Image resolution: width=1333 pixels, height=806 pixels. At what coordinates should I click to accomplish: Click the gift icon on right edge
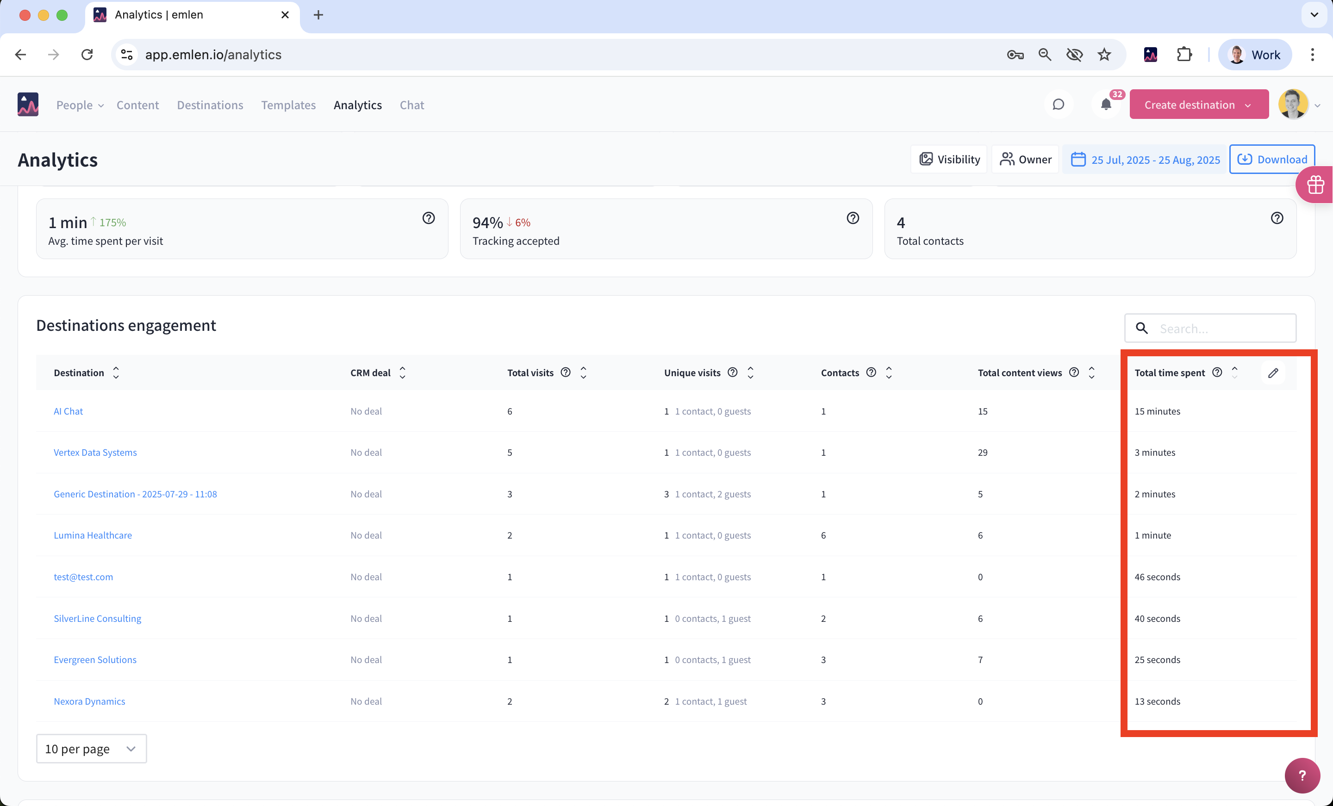point(1315,185)
